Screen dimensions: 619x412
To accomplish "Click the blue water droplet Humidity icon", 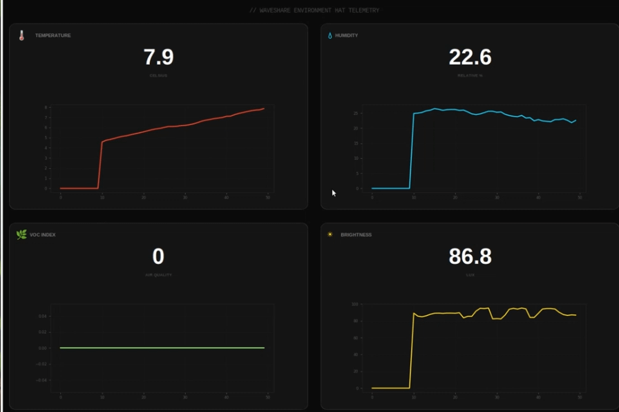I will (330, 35).
